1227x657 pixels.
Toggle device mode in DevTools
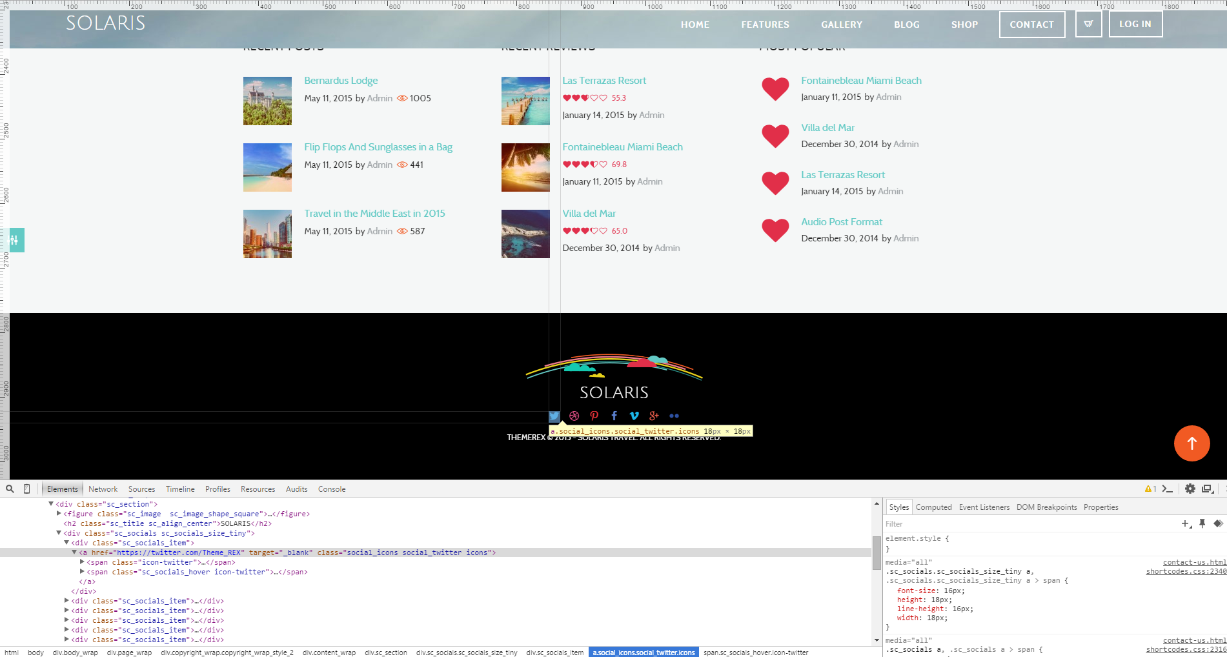[x=26, y=489]
